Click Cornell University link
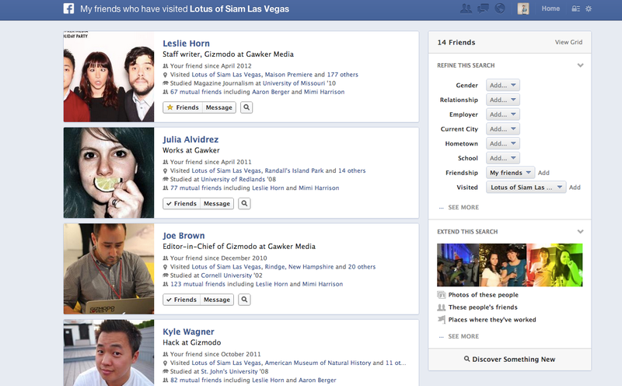 [226, 275]
